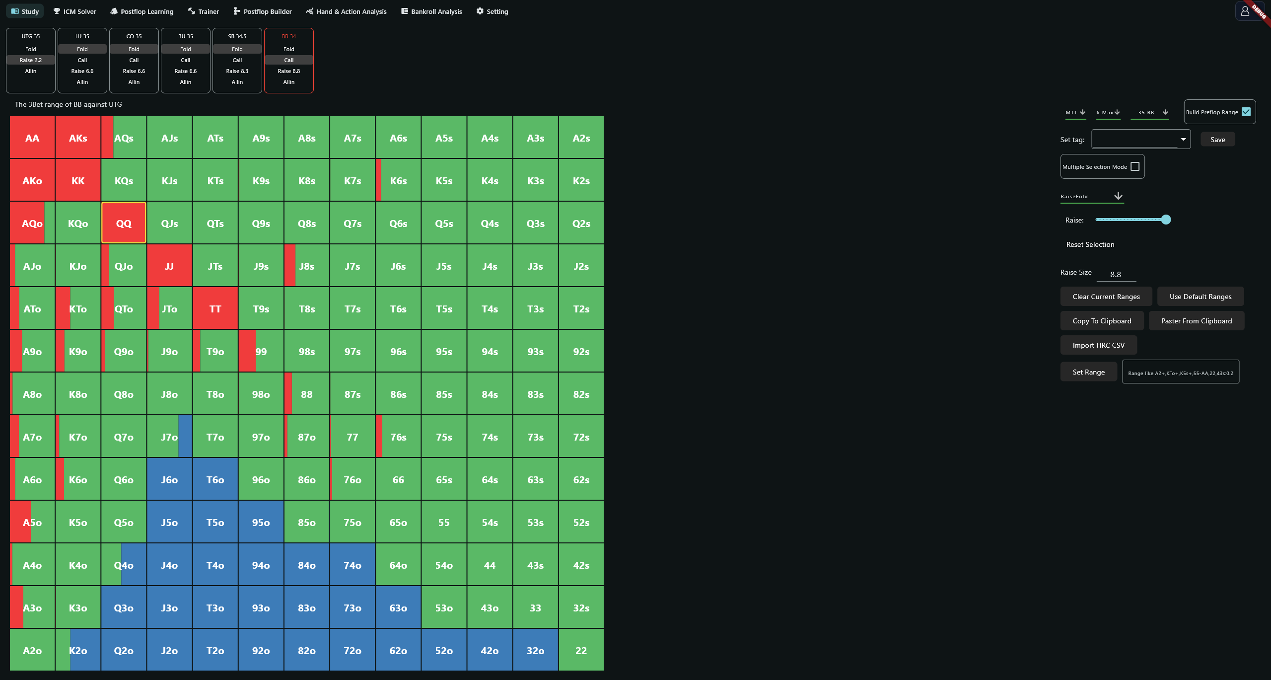This screenshot has width=1271, height=680.
Task: Select Call under HJ 35
Action: pos(82,60)
